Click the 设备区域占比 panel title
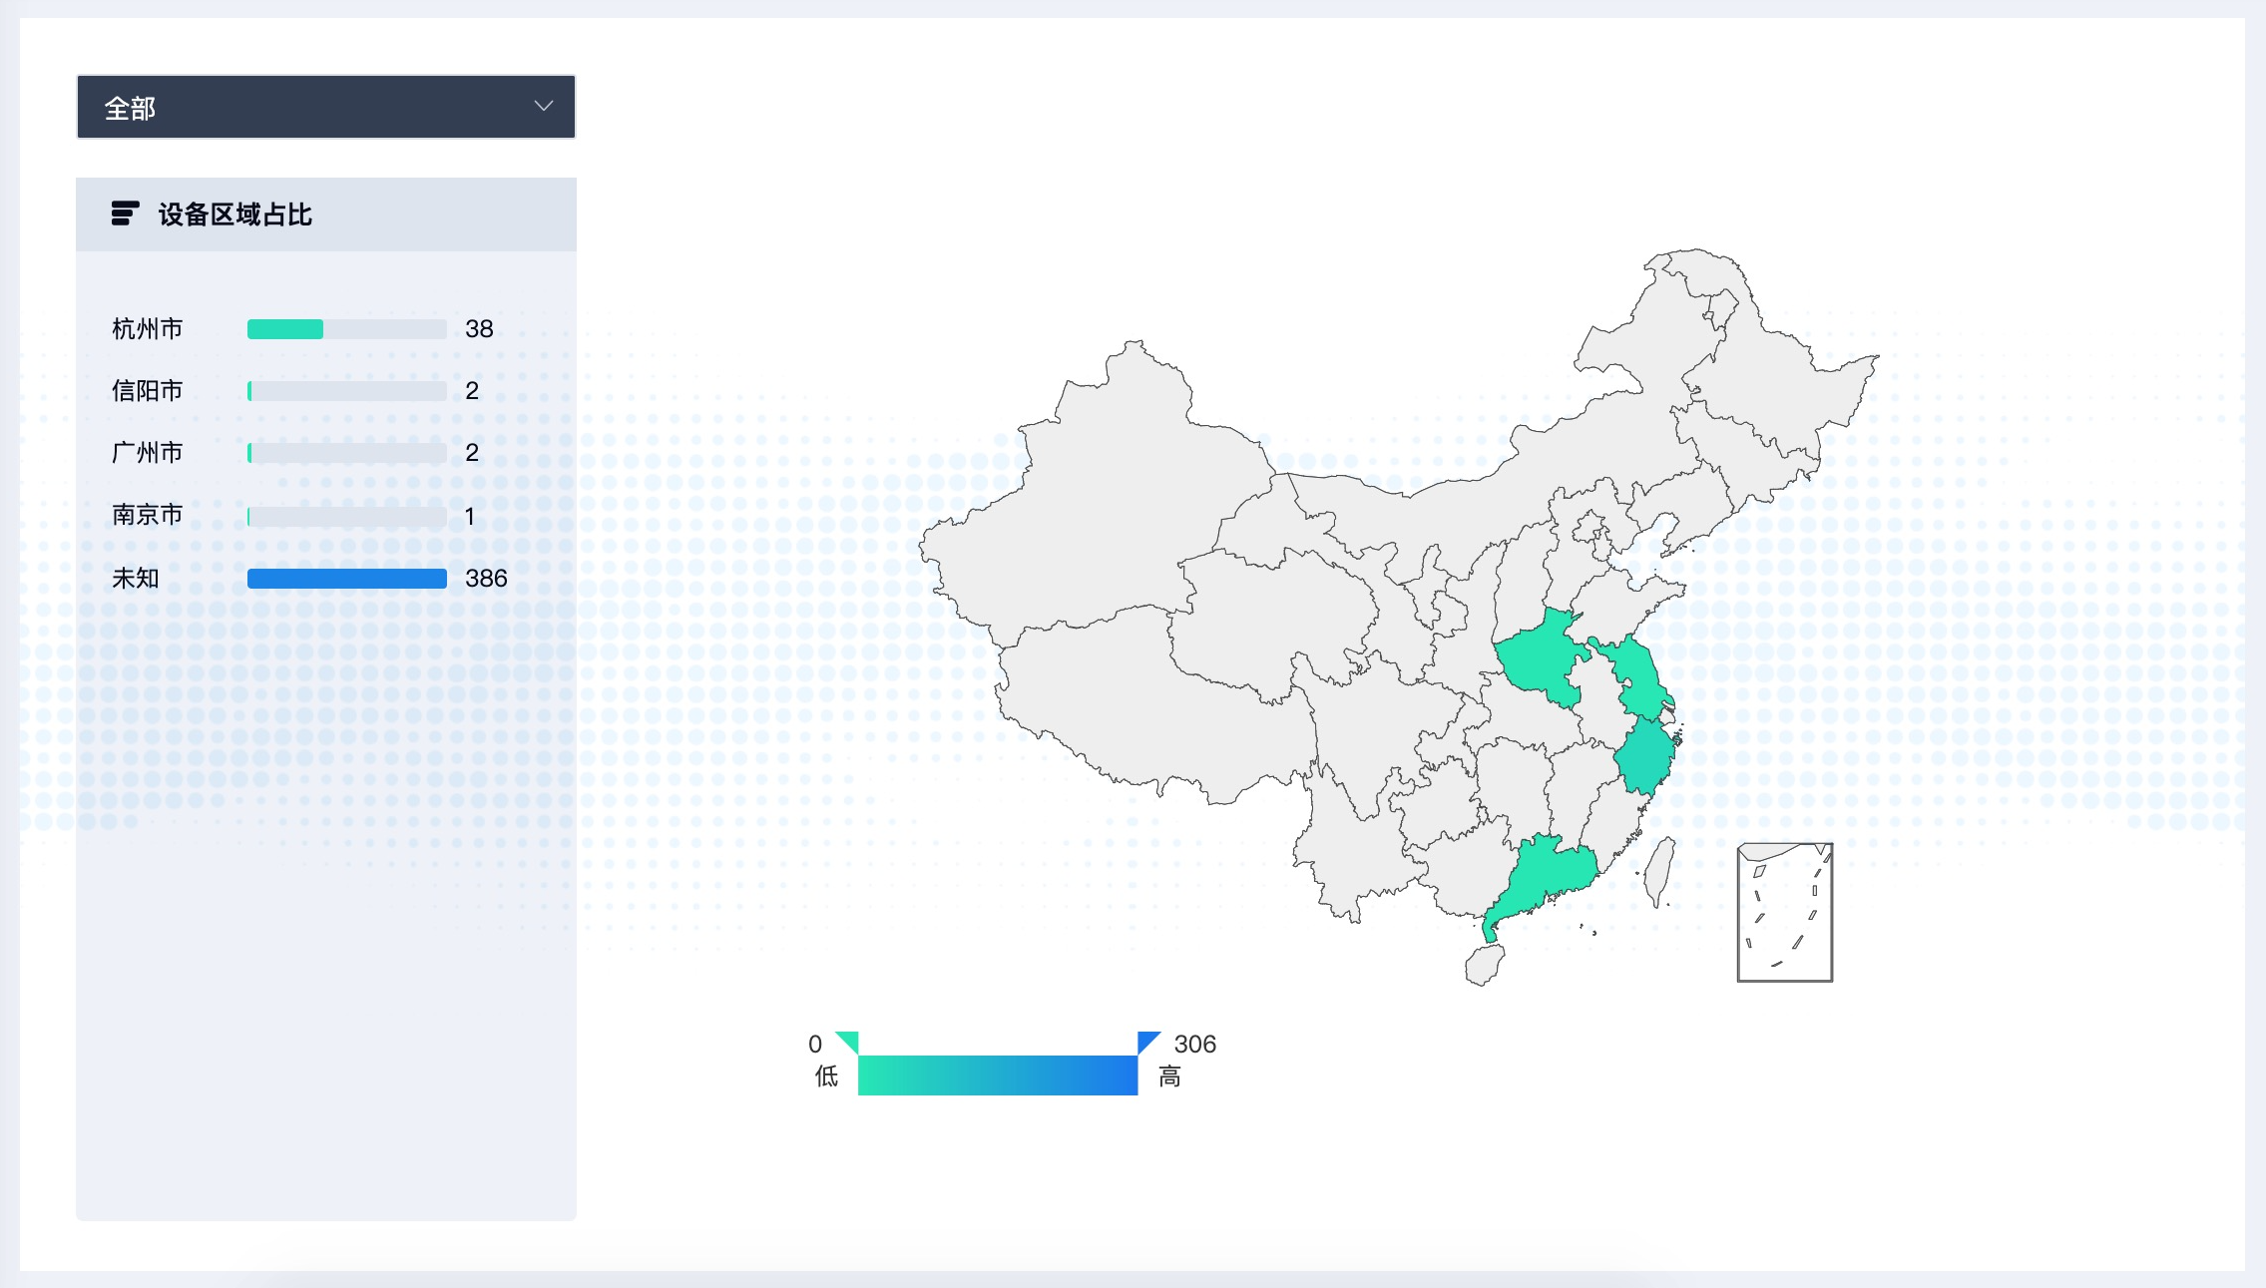This screenshot has height=1288, width=2266. tap(235, 215)
